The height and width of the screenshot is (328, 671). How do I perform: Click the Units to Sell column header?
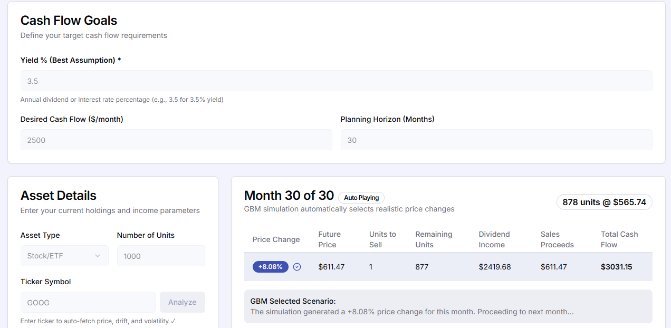[x=382, y=239]
